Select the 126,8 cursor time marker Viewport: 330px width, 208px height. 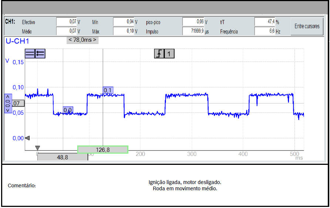click(x=103, y=149)
